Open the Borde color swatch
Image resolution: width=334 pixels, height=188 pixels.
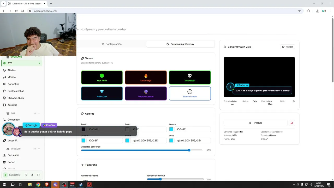tap(127, 140)
